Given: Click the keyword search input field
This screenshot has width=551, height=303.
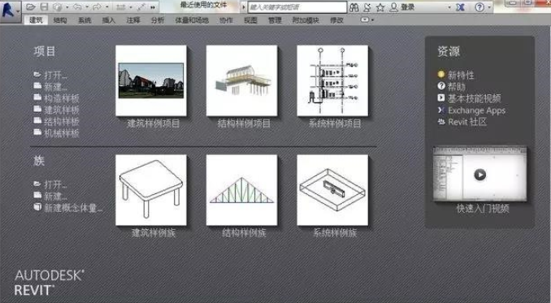Looking at the screenshot, I should coord(297,7).
